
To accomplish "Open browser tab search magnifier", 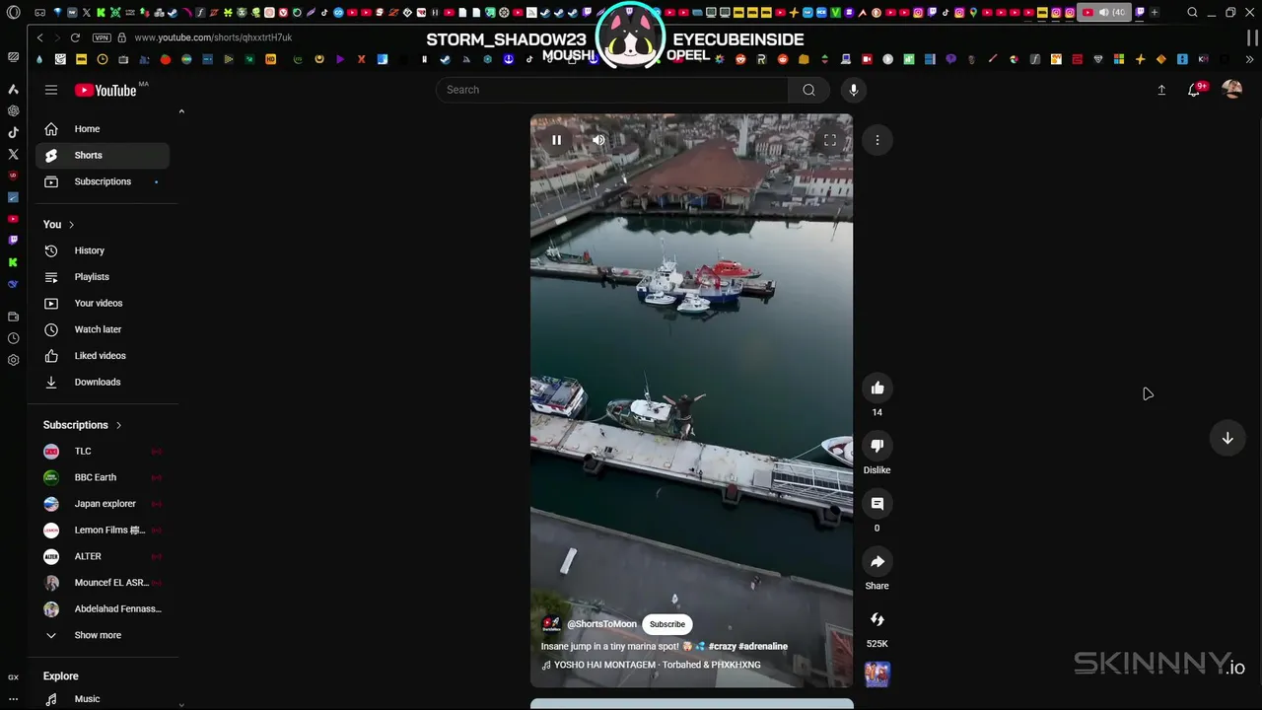I will coord(1192,13).
